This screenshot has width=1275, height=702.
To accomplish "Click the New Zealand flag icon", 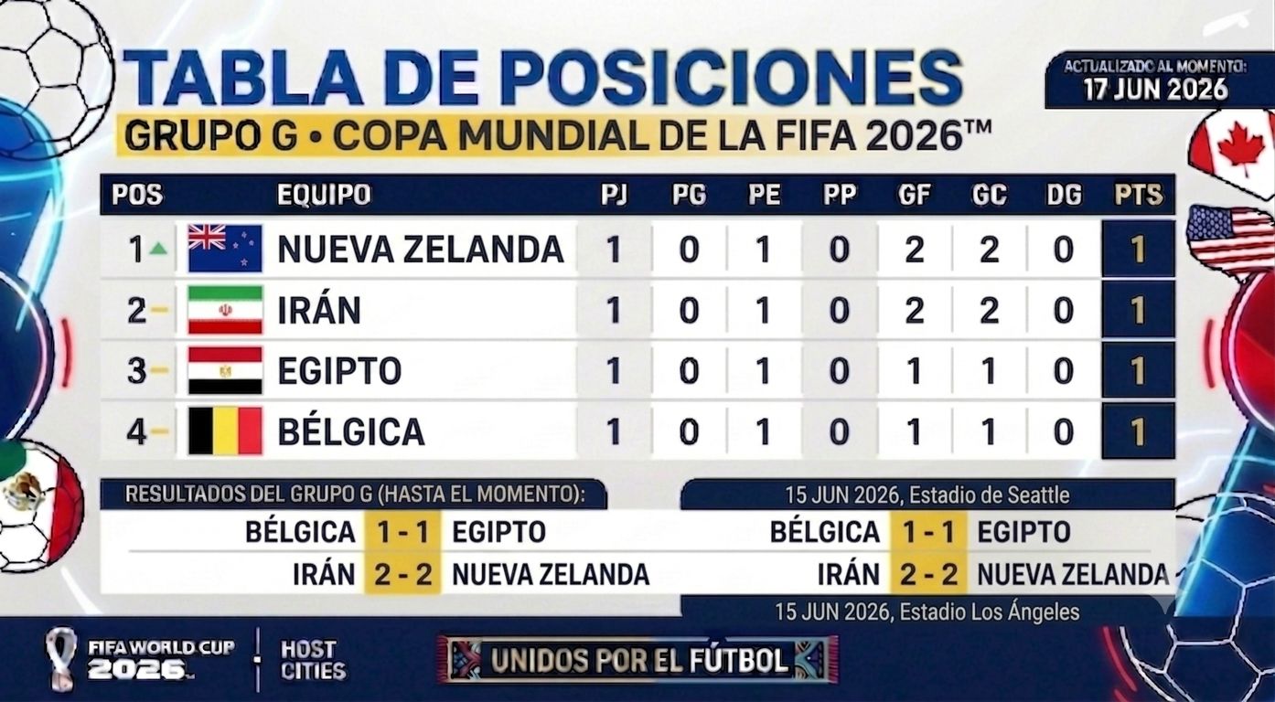I will tap(225, 249).
